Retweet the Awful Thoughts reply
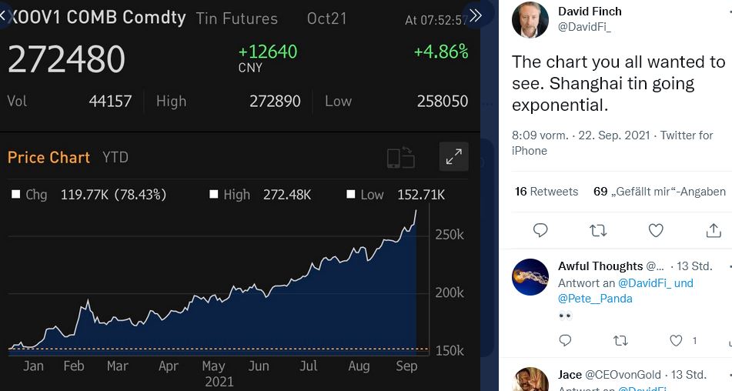This screenshot has width=732, height=391. coord(620,340)
